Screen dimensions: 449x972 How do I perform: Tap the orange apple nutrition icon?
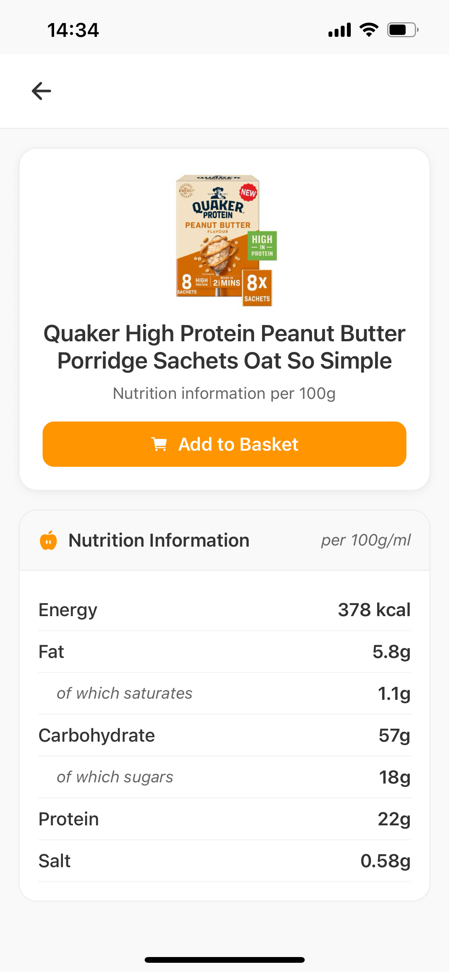48,540
